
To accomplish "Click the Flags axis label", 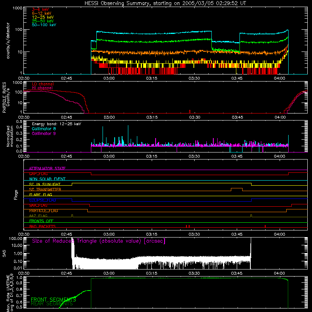I will [x=16, y=195].
